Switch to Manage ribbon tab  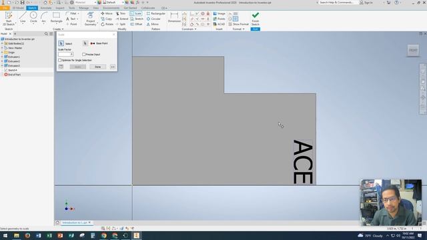click(83, 8)
